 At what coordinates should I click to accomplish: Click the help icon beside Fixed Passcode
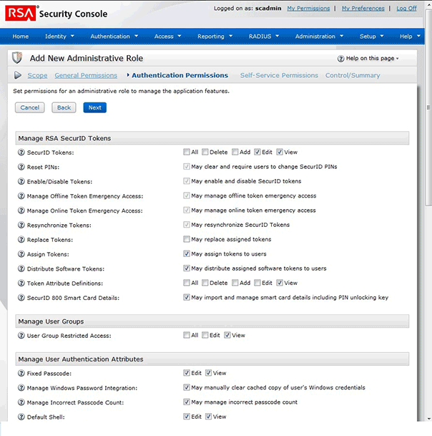point(21,373)
